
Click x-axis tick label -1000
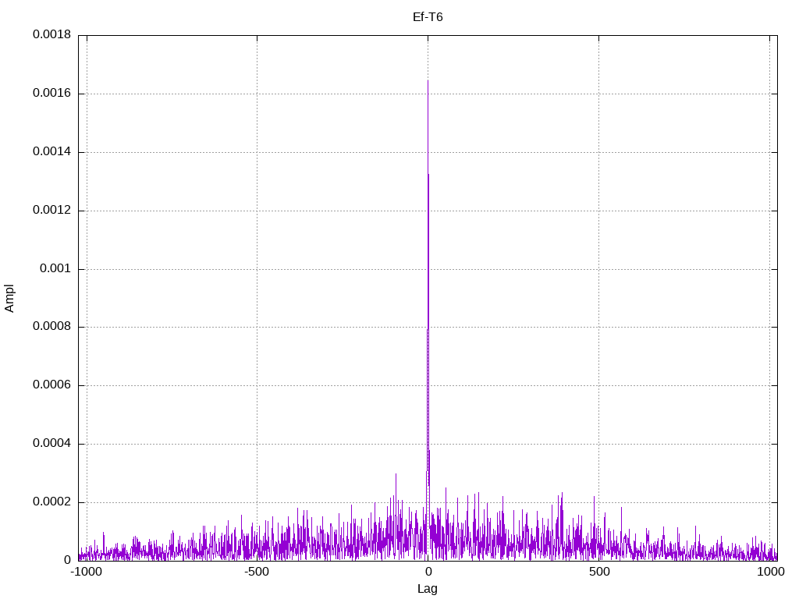86,572
